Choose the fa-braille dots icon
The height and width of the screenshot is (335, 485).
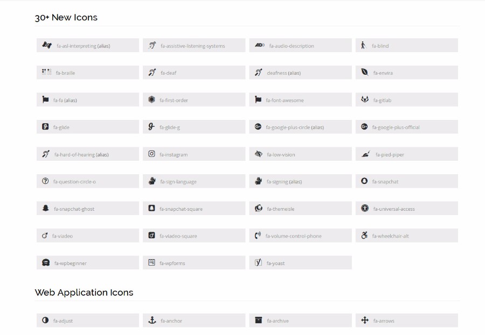pyautogui.click(x=46, y=72)
